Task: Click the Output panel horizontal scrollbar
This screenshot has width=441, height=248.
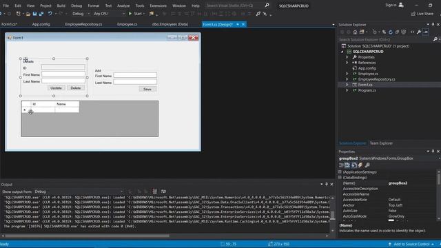Action: pos(88,236)
